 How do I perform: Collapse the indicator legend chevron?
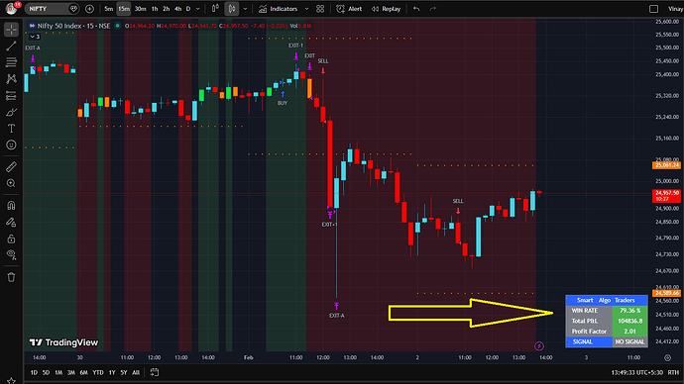[35, 37]
